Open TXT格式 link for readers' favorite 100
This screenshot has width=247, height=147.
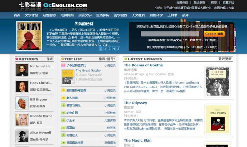point(210,40)
